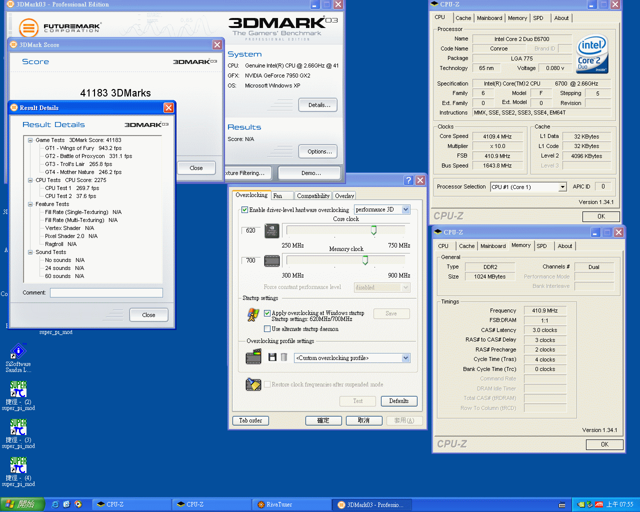Click the Windows startup flag icon

(x=253, y=314)
